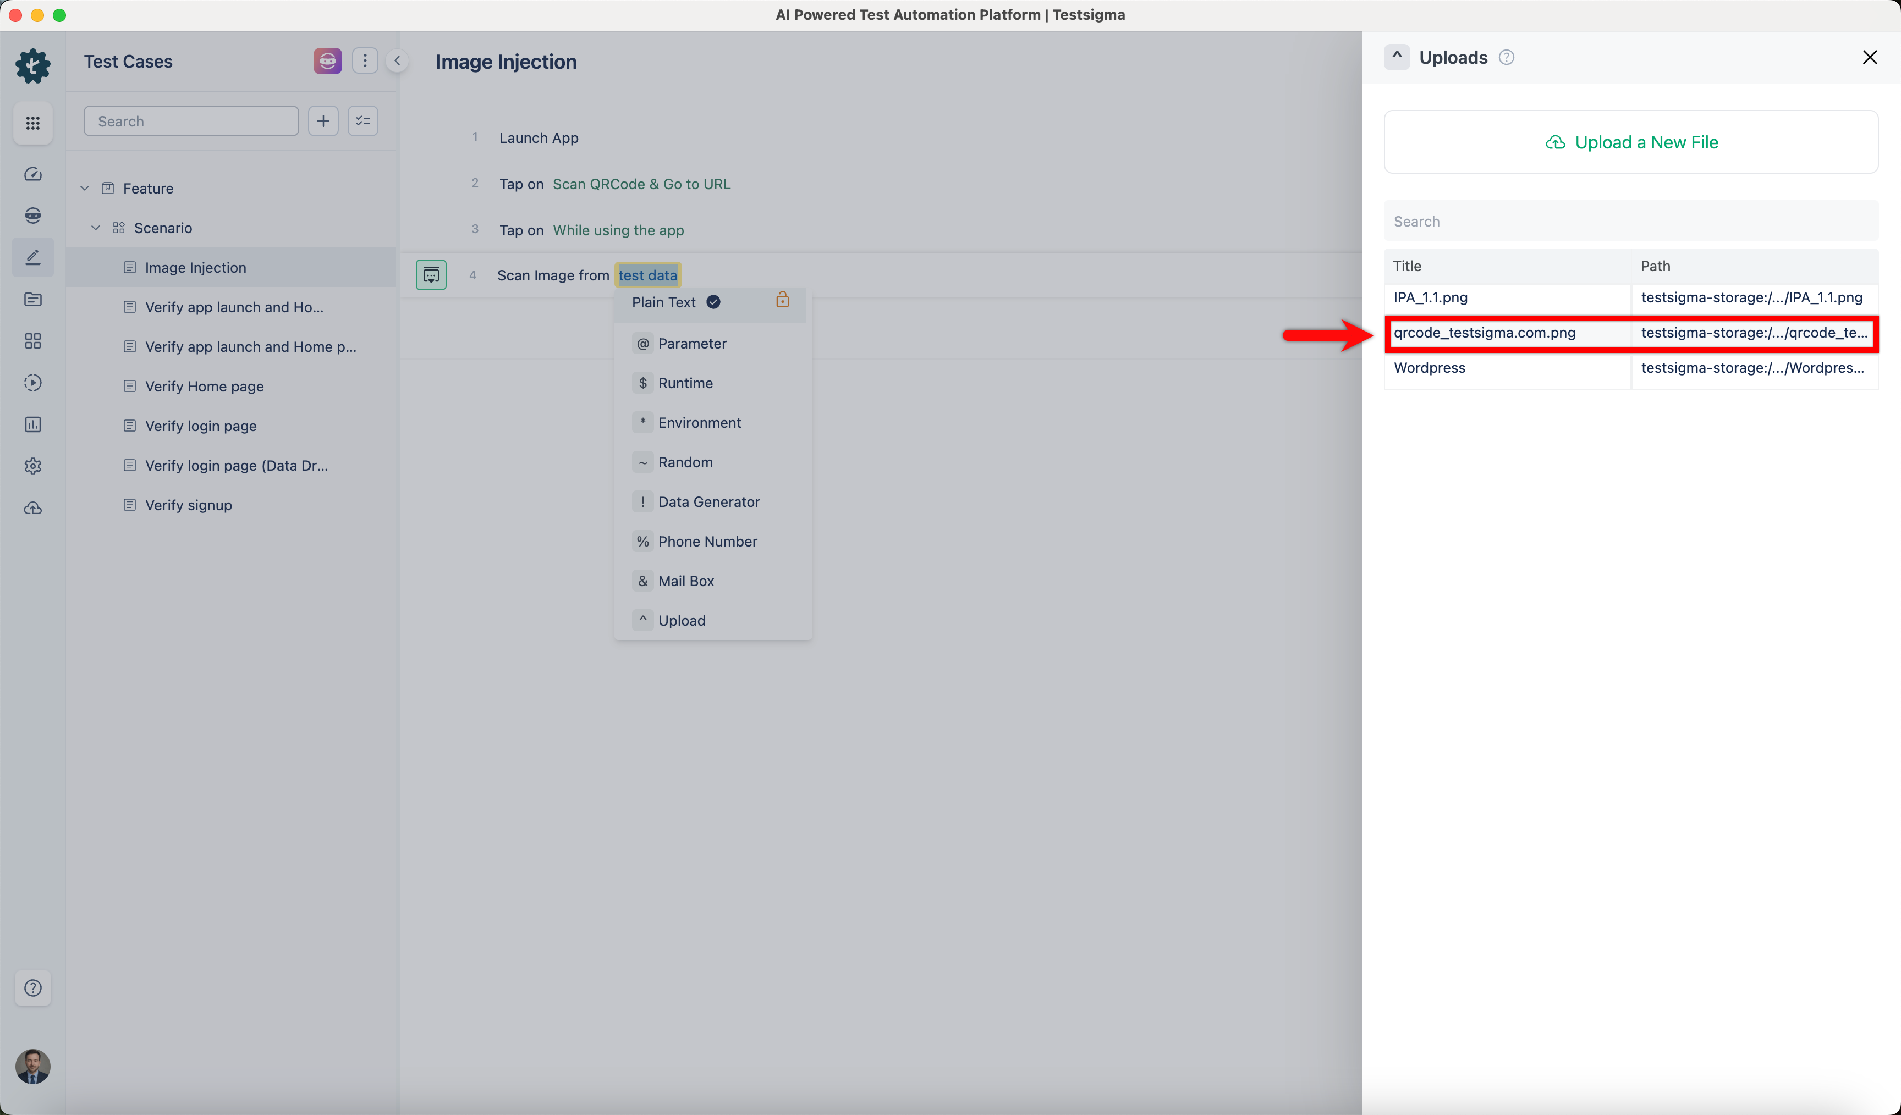Open Verify login page test case

point(201,426)
